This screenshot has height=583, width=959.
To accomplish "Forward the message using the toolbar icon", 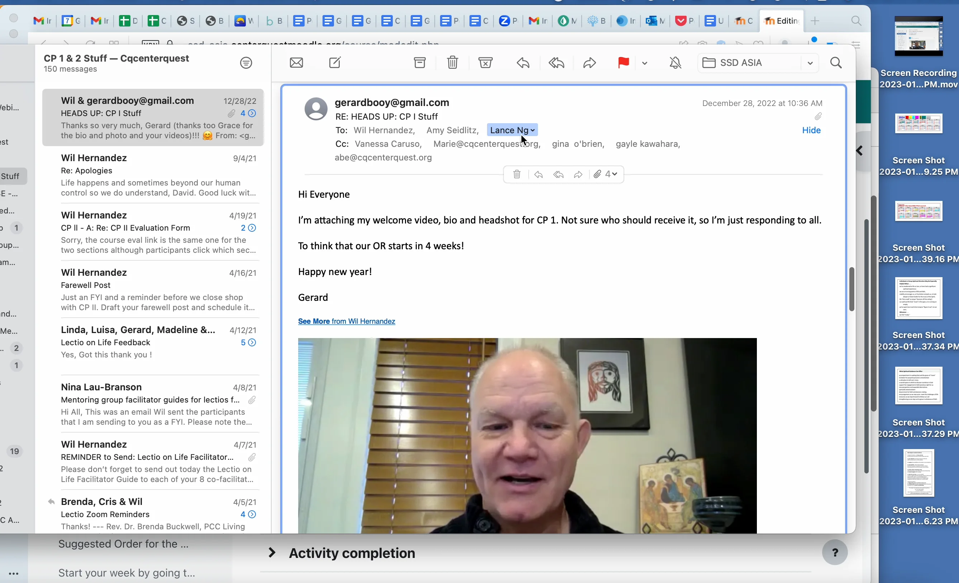I will pos(589,63).
